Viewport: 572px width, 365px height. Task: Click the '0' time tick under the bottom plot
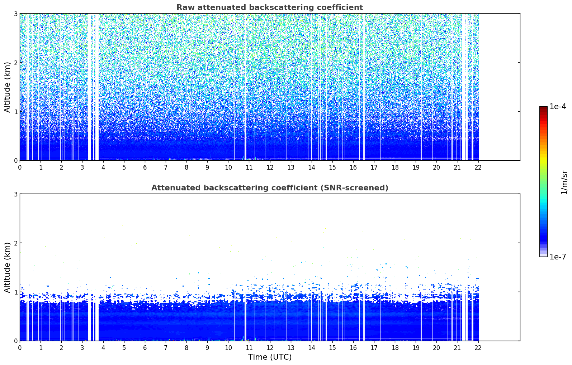click(20, 347)
